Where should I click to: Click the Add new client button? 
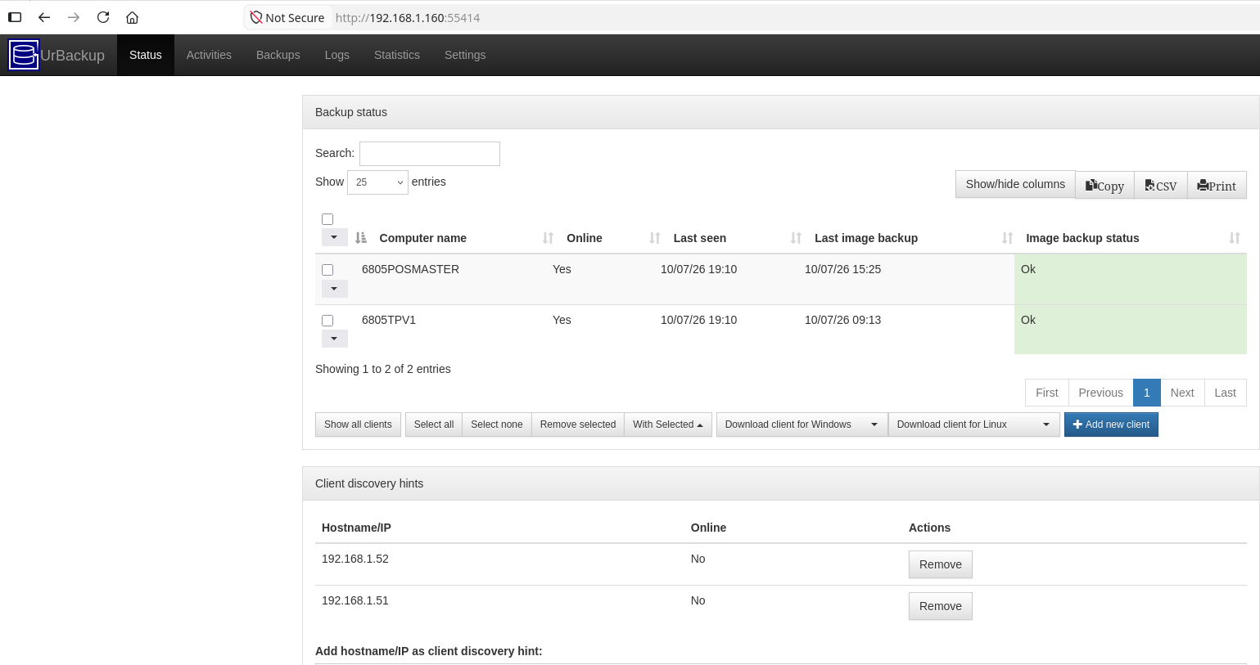(x=1111, y=425)
